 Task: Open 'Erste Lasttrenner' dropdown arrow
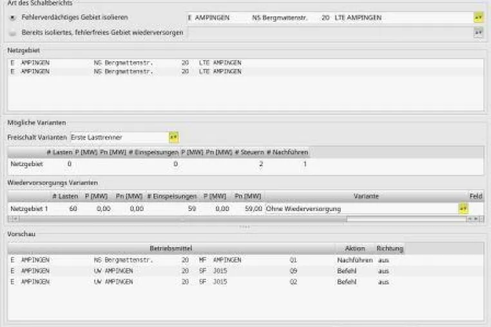point(173,137)
